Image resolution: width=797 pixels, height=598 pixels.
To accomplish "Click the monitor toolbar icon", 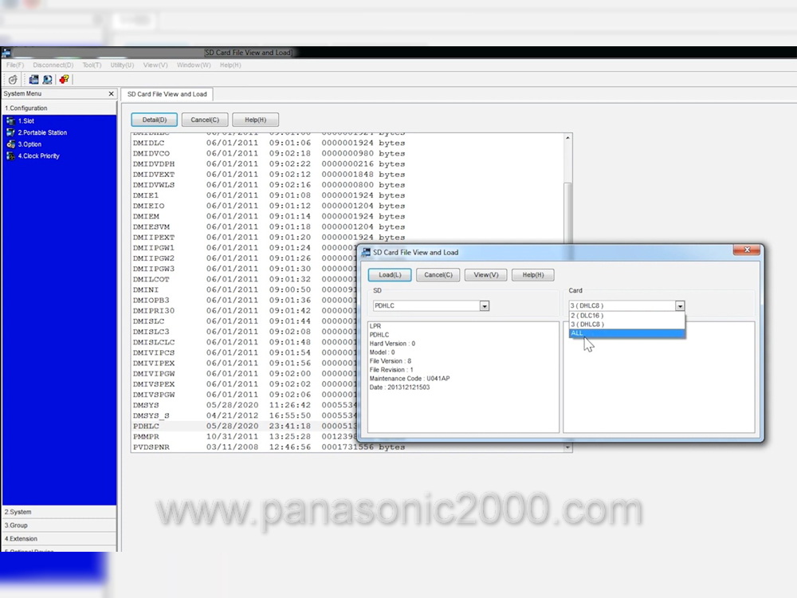I will pos(48,79).
